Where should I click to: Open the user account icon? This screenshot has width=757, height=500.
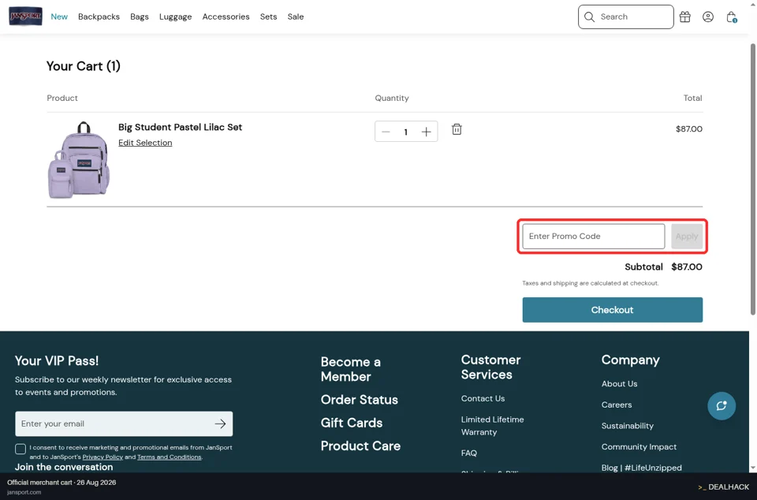tap(708, 17)
